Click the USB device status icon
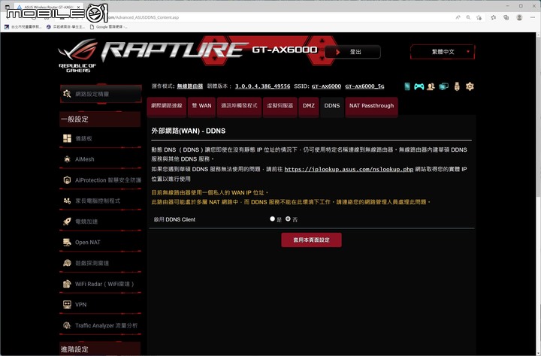Image resolution: width=541 pixels, height=356 pixels. point(457,86)
